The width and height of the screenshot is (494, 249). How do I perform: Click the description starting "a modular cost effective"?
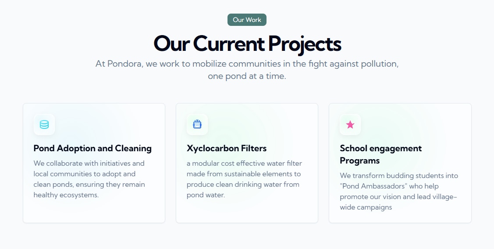pyautogui.click(x=244, y=179)
